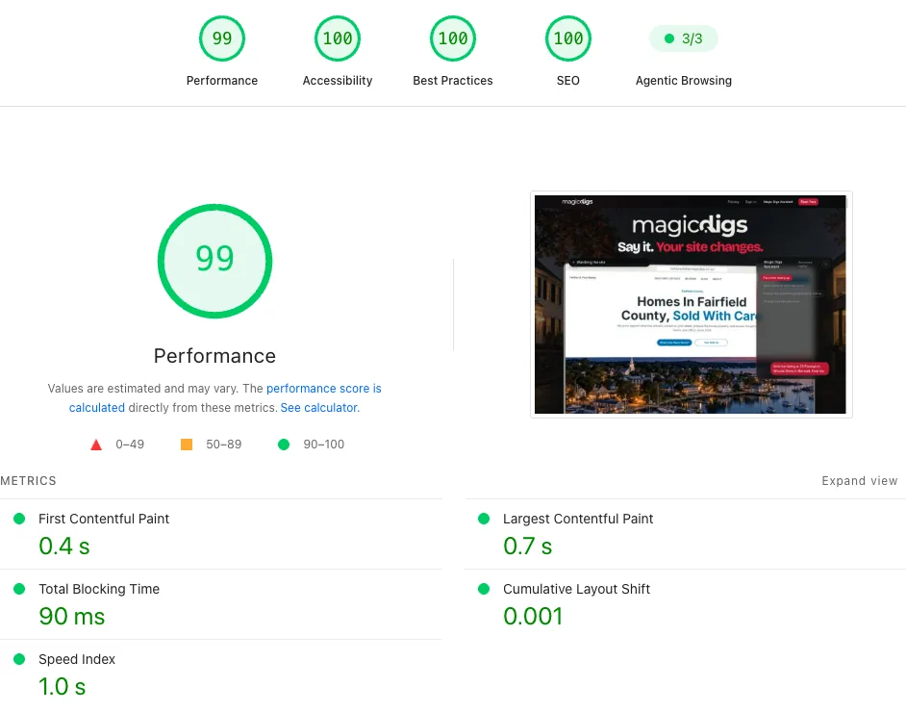The height and width of the screenshot is (712, 906).
Task: Click the Cumulative Layout Shift metric label
Action: point(577,589)
